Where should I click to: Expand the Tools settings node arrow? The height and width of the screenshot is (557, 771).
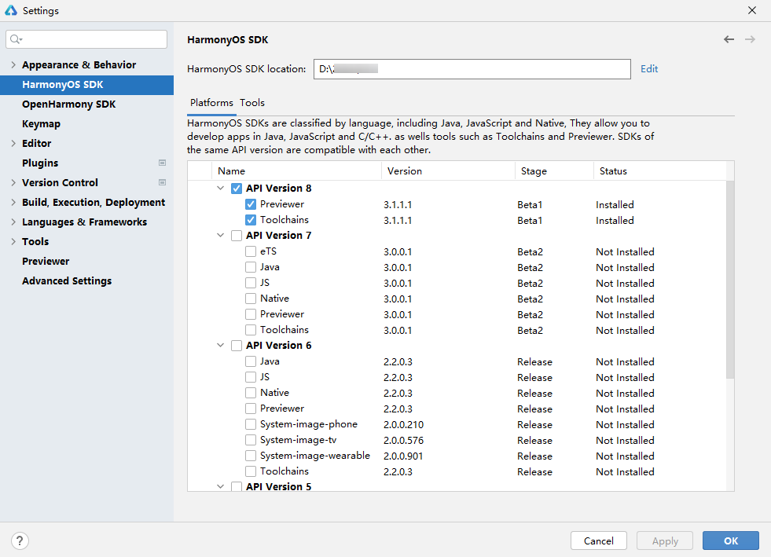pyautogui.click(x=13, y=242)
